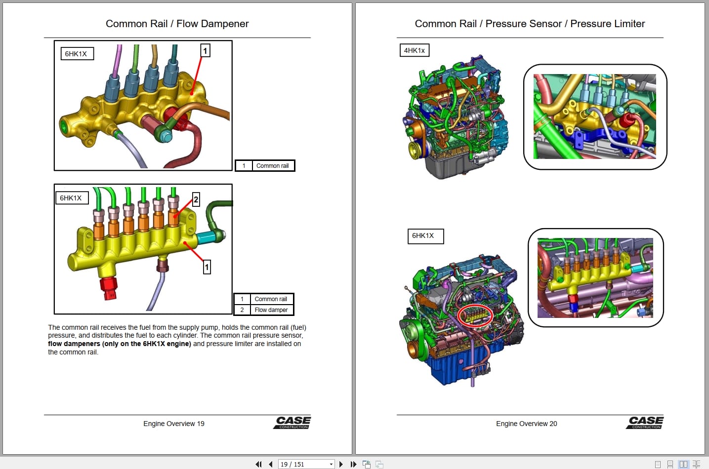Image resolution: width=709 pixels, height=469 pixels.
Task: Go to the previous page arrow
Action: [271, 464]
